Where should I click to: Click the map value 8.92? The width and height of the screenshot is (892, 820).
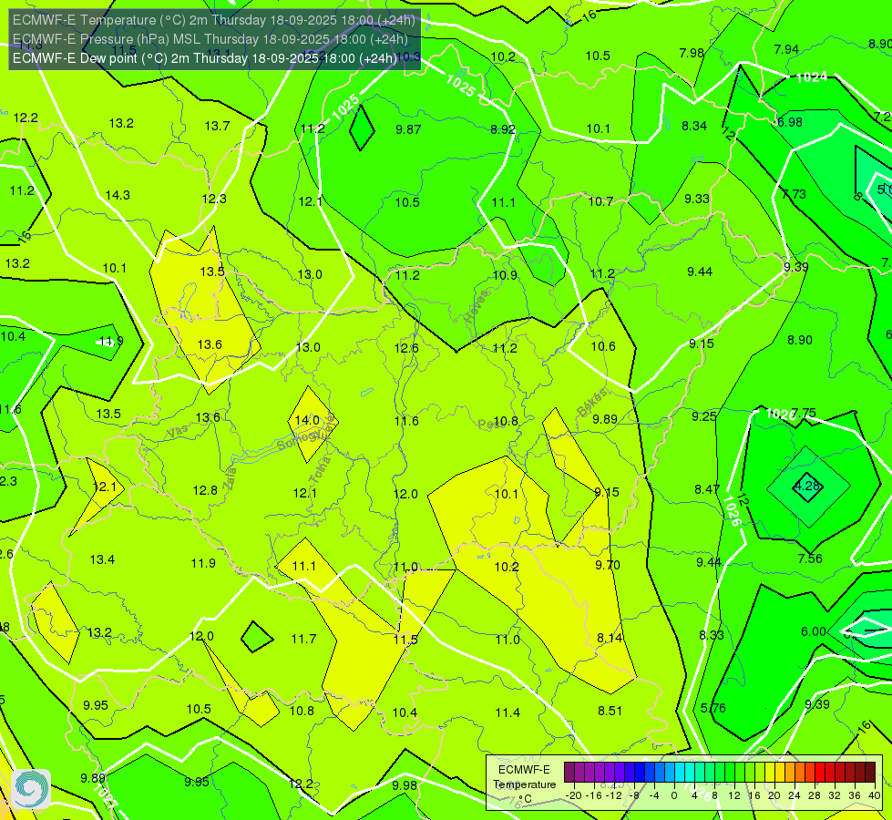point(503,129)
